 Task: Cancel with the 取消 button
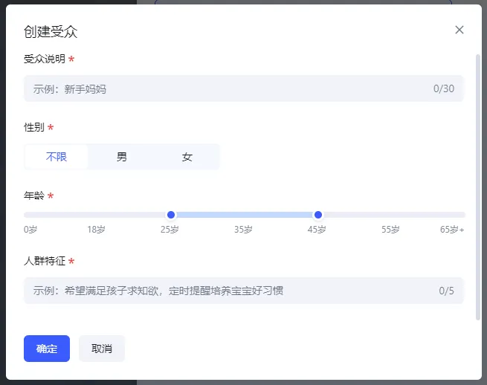pos(102,349)
